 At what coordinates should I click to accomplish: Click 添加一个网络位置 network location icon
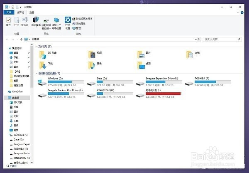[x=56, y=20]
